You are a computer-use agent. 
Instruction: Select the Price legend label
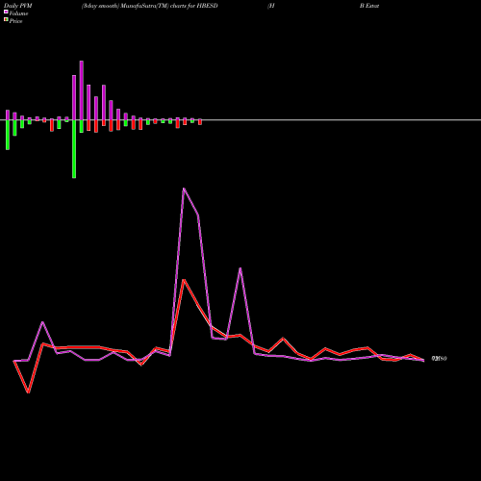pos(15,21)
